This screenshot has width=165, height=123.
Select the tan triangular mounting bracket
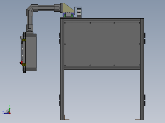69,8
